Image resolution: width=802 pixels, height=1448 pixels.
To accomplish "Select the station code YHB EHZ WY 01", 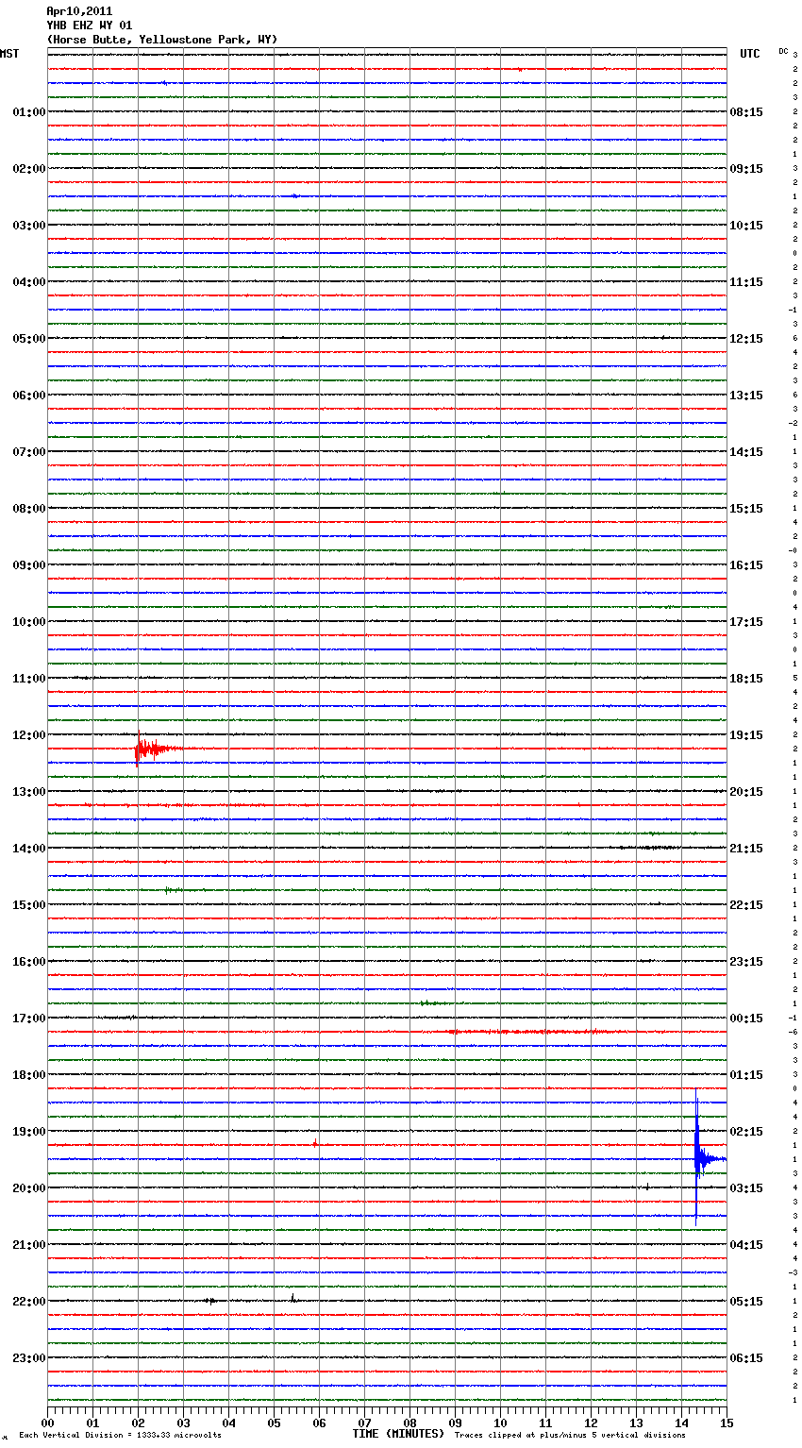I will click(90, 25).
